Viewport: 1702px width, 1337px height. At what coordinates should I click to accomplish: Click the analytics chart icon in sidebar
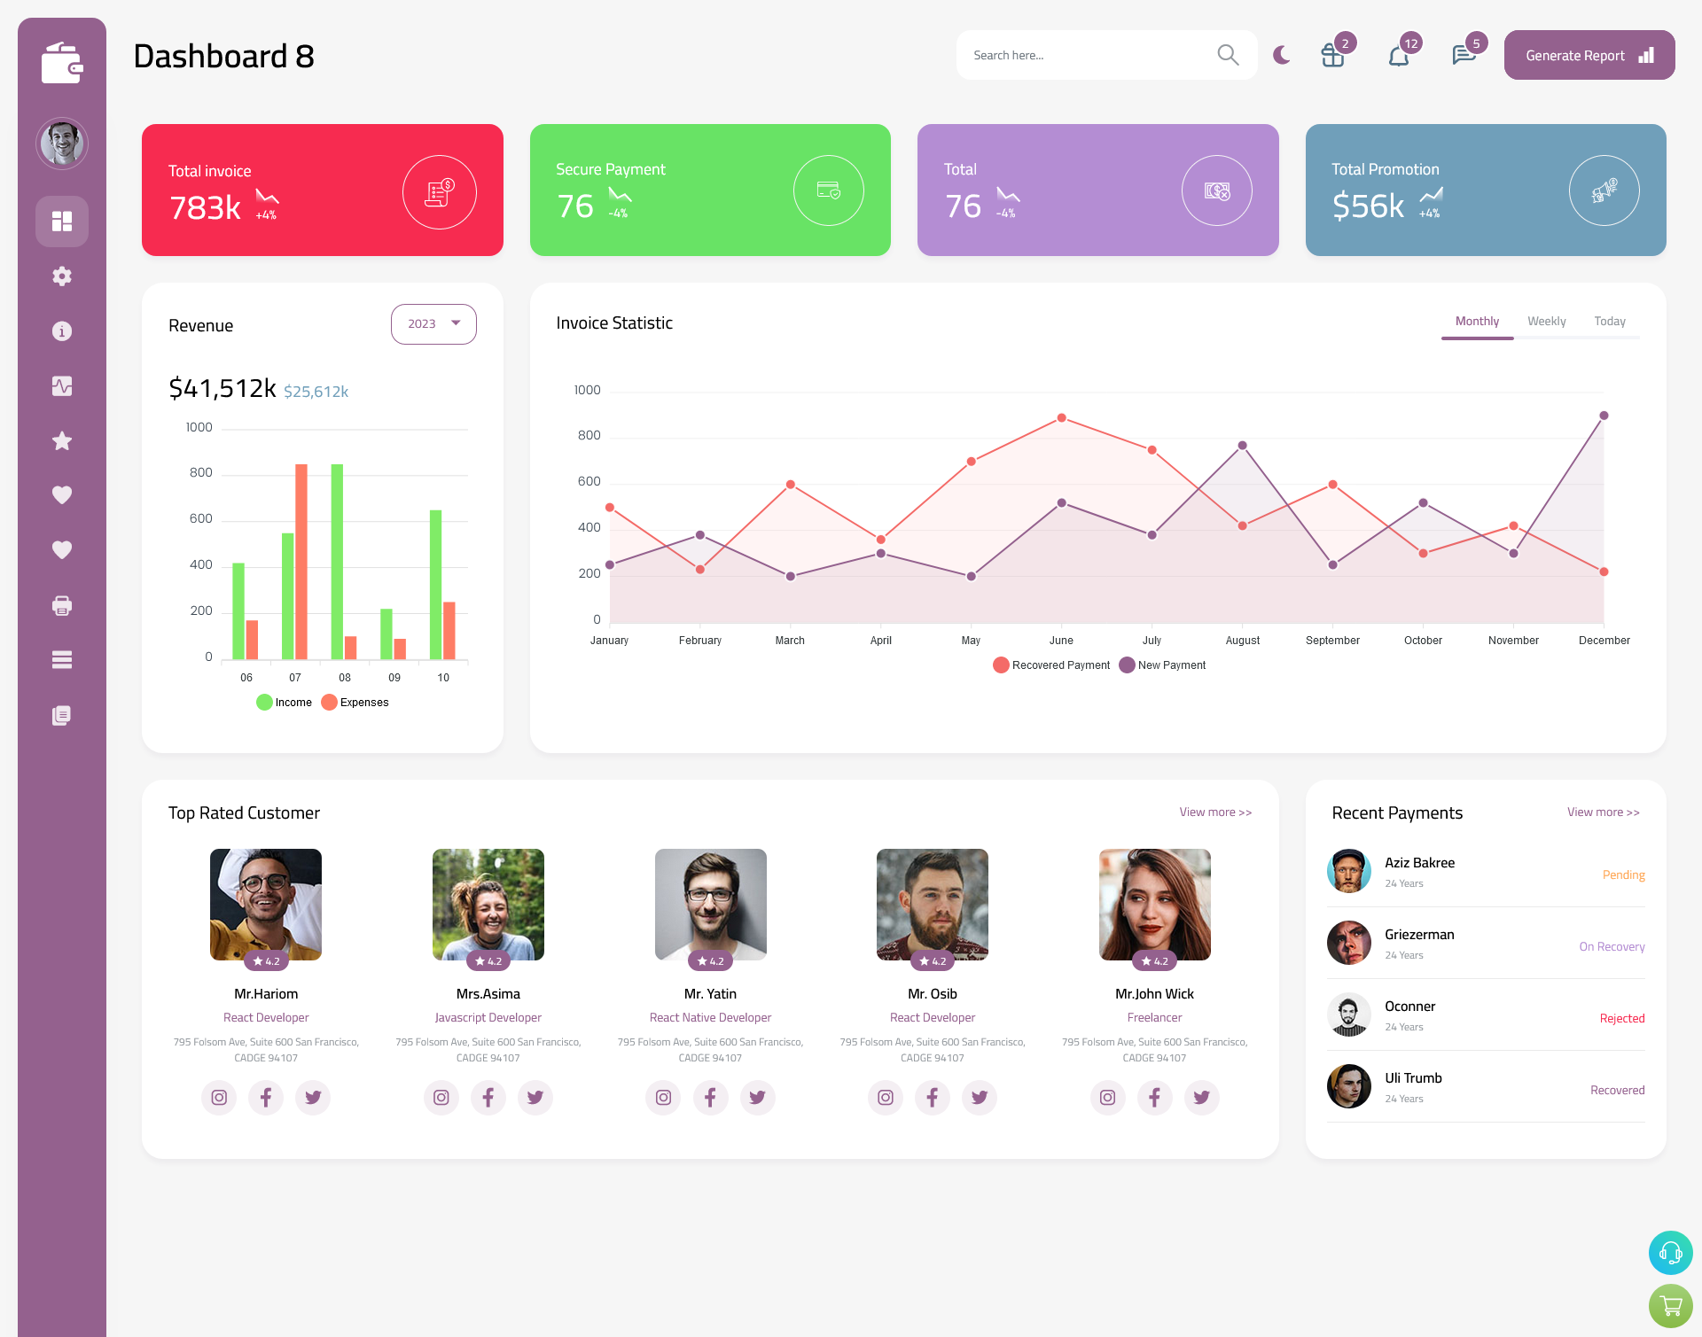click(62, 385)
